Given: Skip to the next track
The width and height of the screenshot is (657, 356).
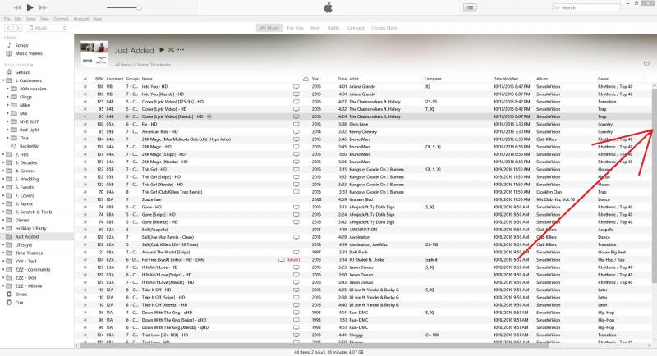Looking at the screenshot, I should click(44, 7).
